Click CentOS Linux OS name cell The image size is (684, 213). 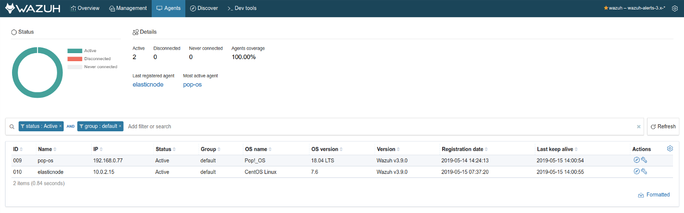coord(260,172)
